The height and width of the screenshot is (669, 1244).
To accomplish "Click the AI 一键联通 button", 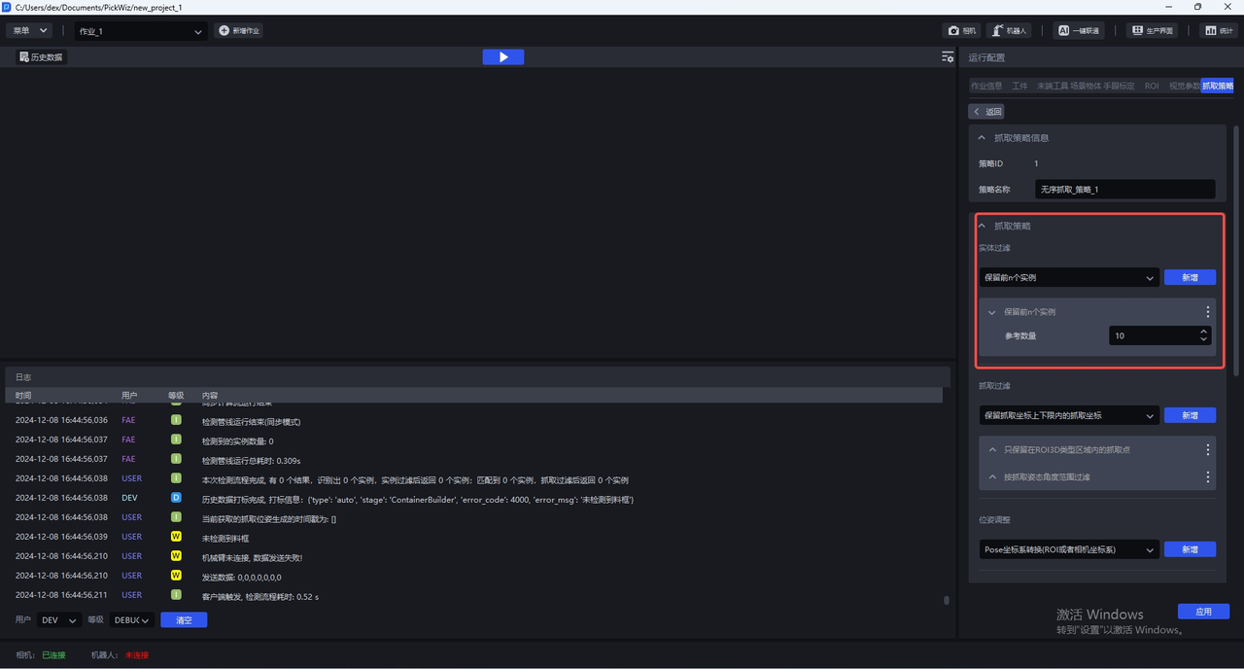I will click(x=1079, y=31).
